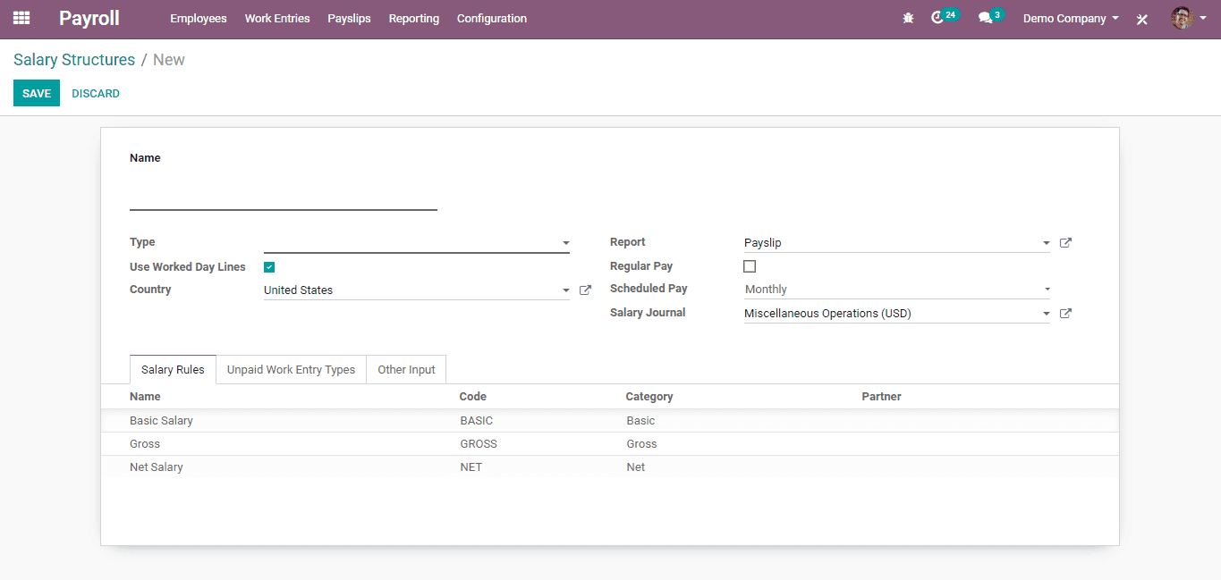This screenshot has width=1221, height=580.
Task: Click the Save button
Action: pos(37,94)
